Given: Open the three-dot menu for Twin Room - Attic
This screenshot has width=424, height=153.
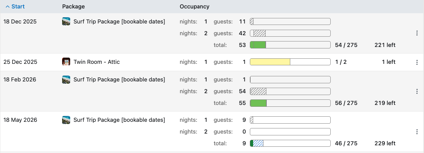Looking at the screenshot, I should (417, 62).
